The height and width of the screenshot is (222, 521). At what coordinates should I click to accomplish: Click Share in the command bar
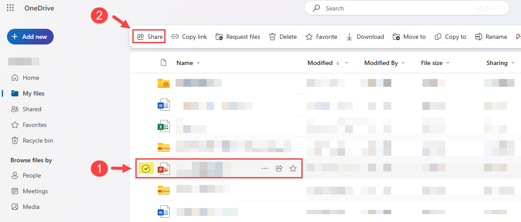[x=149, y=37]
